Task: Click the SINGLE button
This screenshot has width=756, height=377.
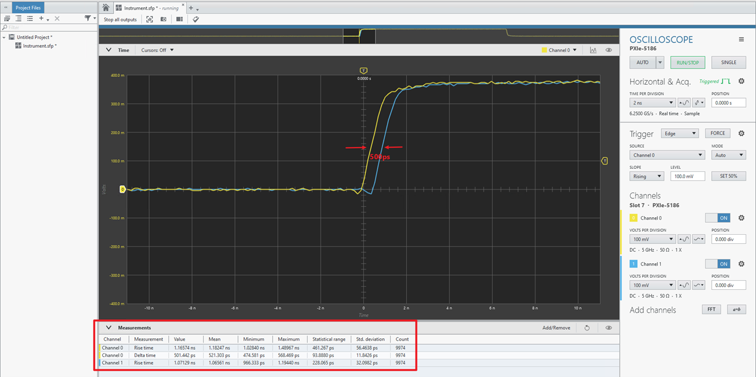Action: pyautogui.click(x=729, y=62)
